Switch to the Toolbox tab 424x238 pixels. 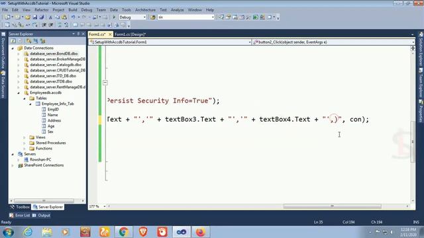(20, 207)
